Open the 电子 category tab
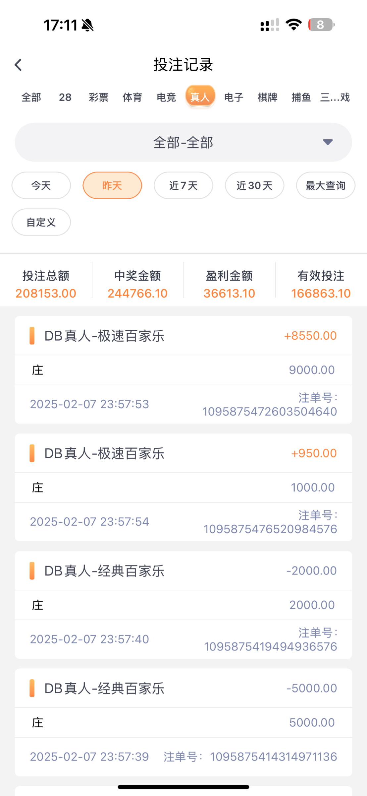 point(234,97)
